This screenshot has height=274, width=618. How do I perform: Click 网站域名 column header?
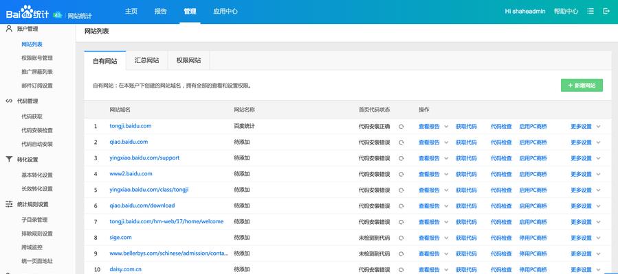coord(120,110)
